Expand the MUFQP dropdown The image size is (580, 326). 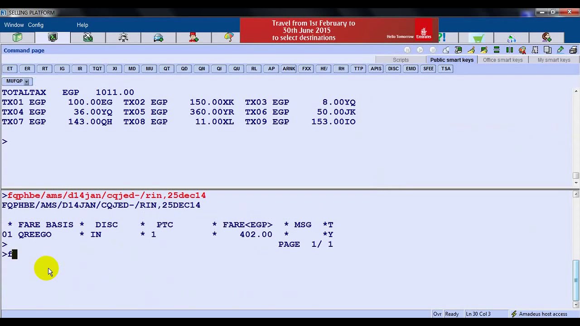26,81
